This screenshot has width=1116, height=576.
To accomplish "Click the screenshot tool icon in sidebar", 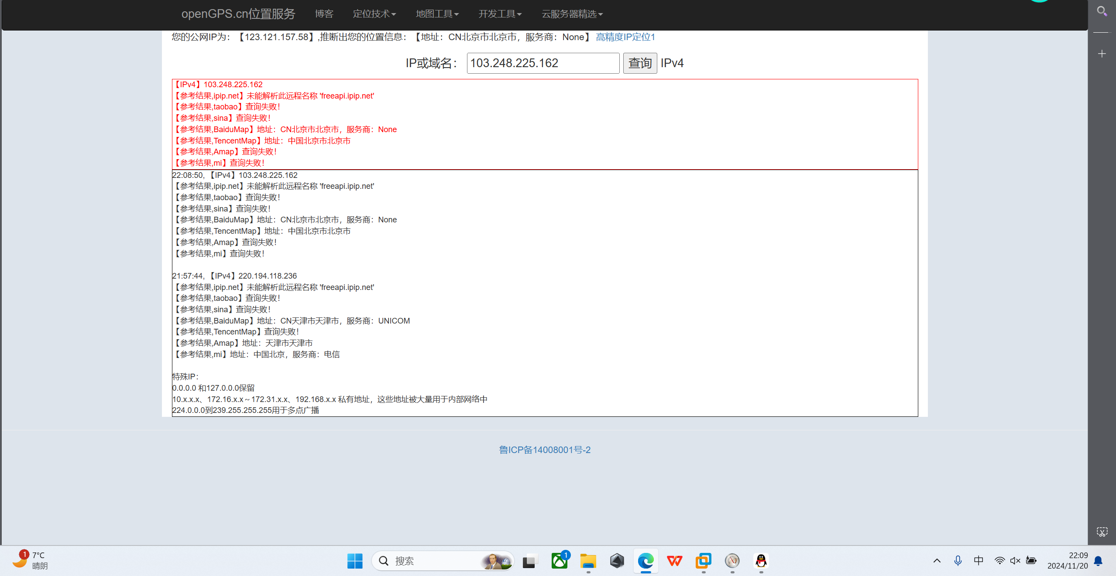I will (x=1102, y=532).
